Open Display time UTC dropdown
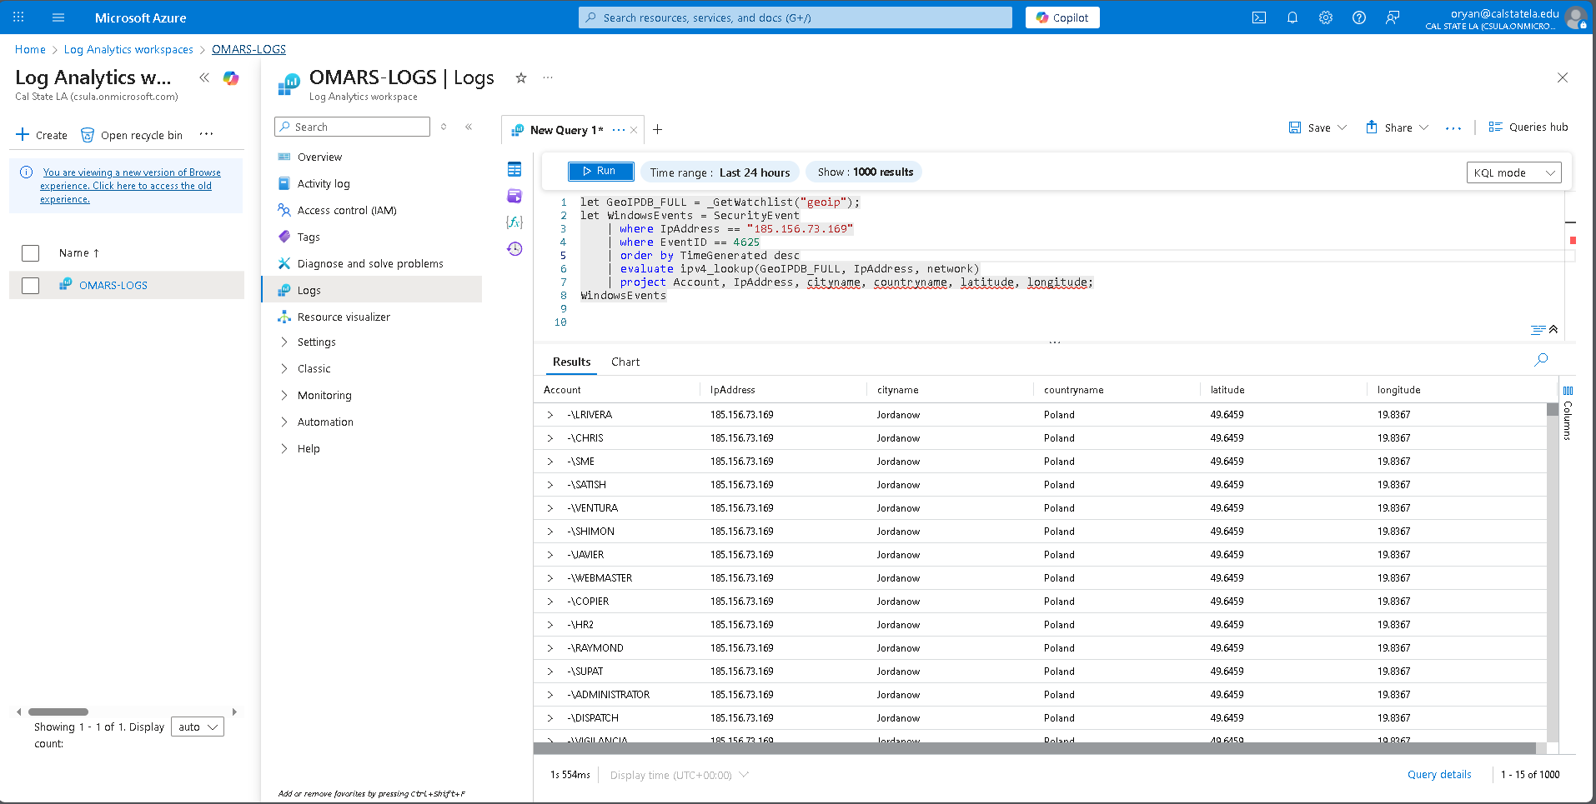This screenshot has height=804, width=1596. 680,775
